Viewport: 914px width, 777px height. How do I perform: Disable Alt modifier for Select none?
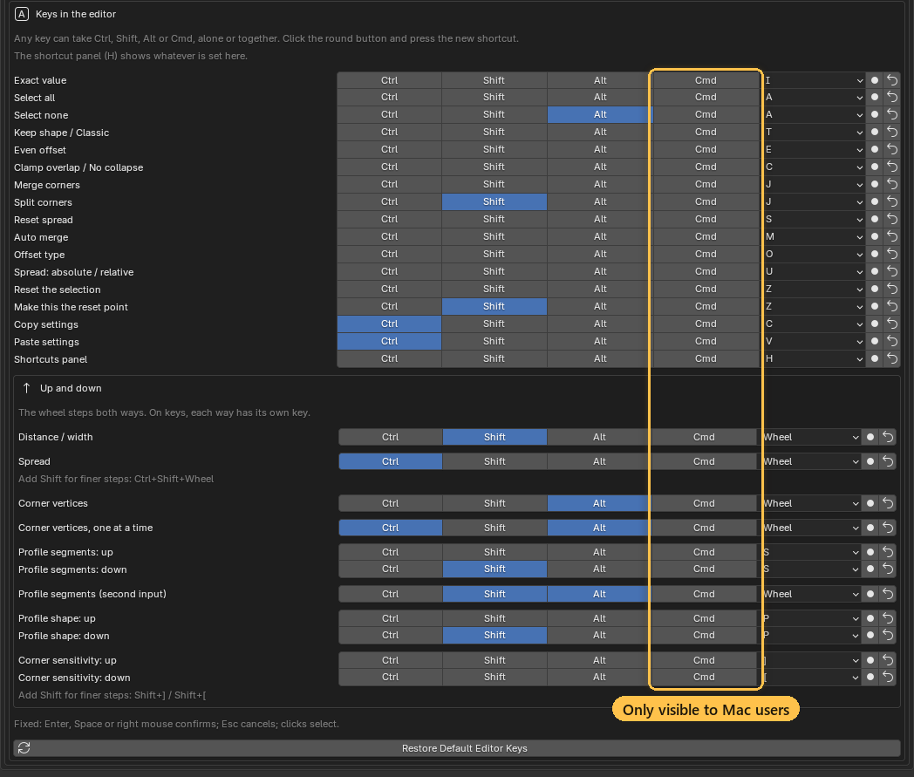pos(600,115)
